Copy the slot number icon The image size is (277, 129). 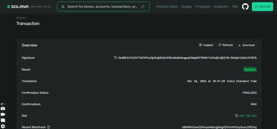(x=236, y=116)
